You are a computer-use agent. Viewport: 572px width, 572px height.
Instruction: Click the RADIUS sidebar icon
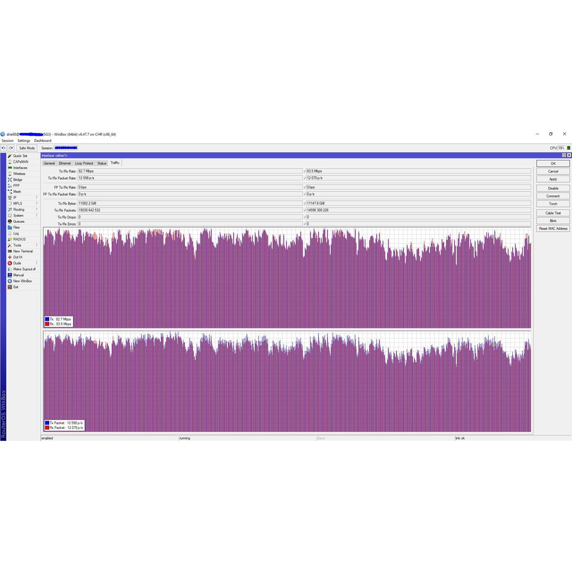click(x=9, y=239)
